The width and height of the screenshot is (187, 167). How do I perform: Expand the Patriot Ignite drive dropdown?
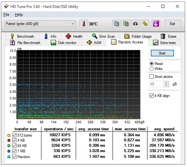click(x=40, y=24)
